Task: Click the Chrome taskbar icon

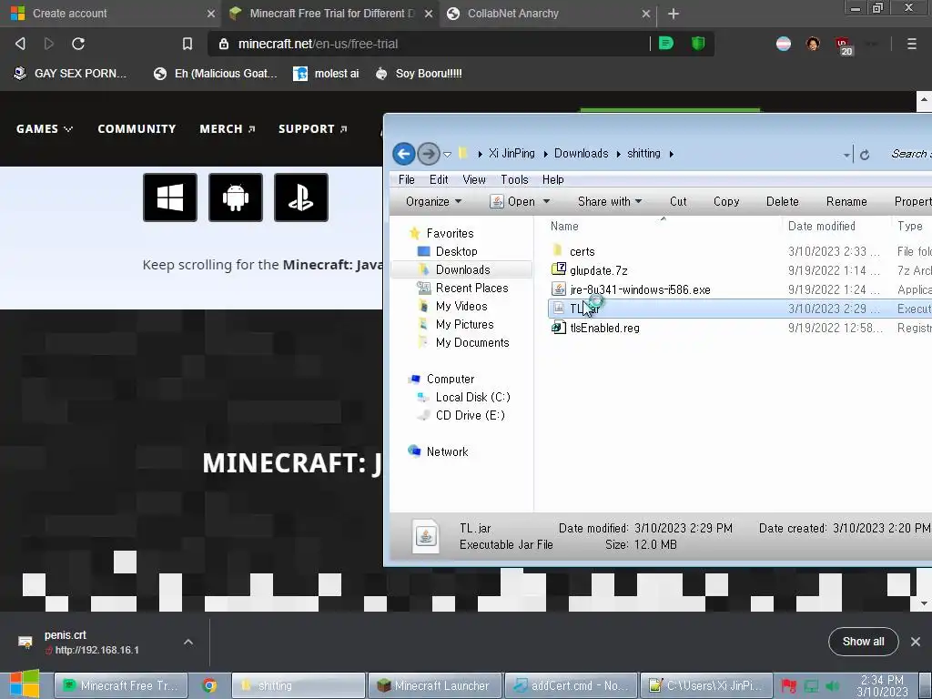Action: [x=208, y=685]
